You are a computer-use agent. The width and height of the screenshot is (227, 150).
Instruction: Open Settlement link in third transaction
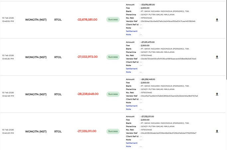[x=132, y=106]
